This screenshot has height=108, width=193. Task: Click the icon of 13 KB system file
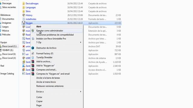pyautogui.click(x=24, y=58)
